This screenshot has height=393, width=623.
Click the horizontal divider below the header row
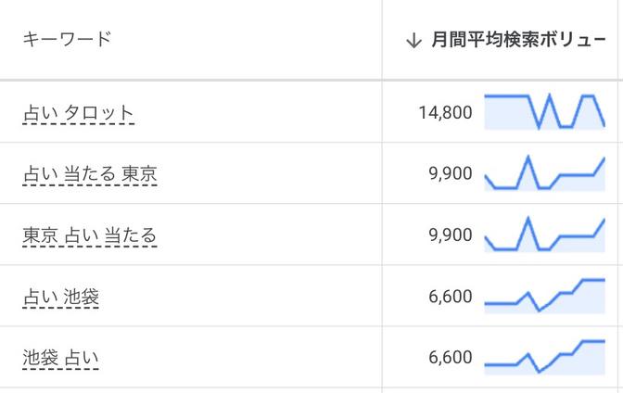311,81
